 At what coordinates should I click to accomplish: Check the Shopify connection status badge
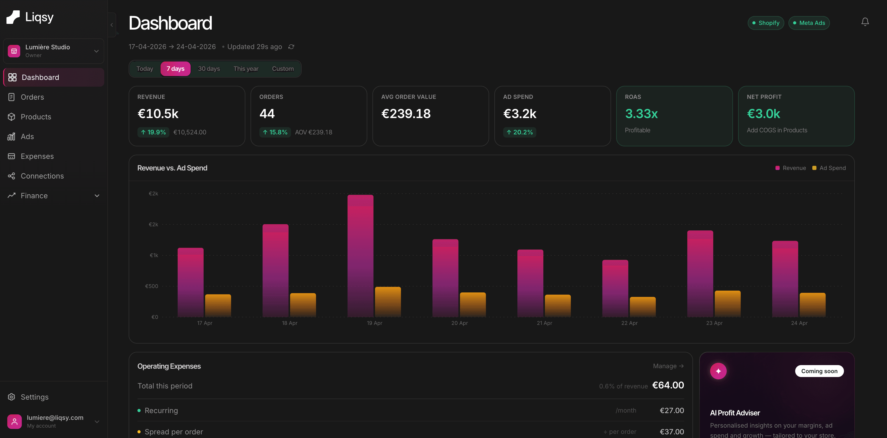pyautogui.click(x=766, y=23)
